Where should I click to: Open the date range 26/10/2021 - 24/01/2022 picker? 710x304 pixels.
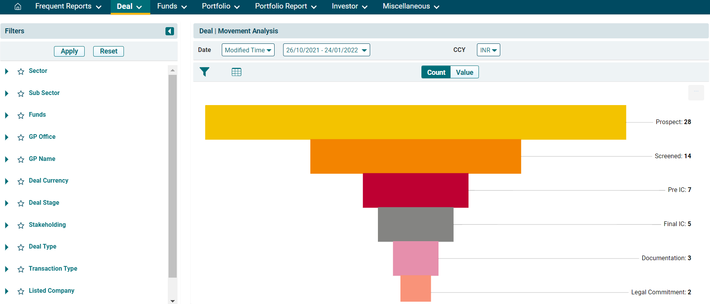point(326,50)
